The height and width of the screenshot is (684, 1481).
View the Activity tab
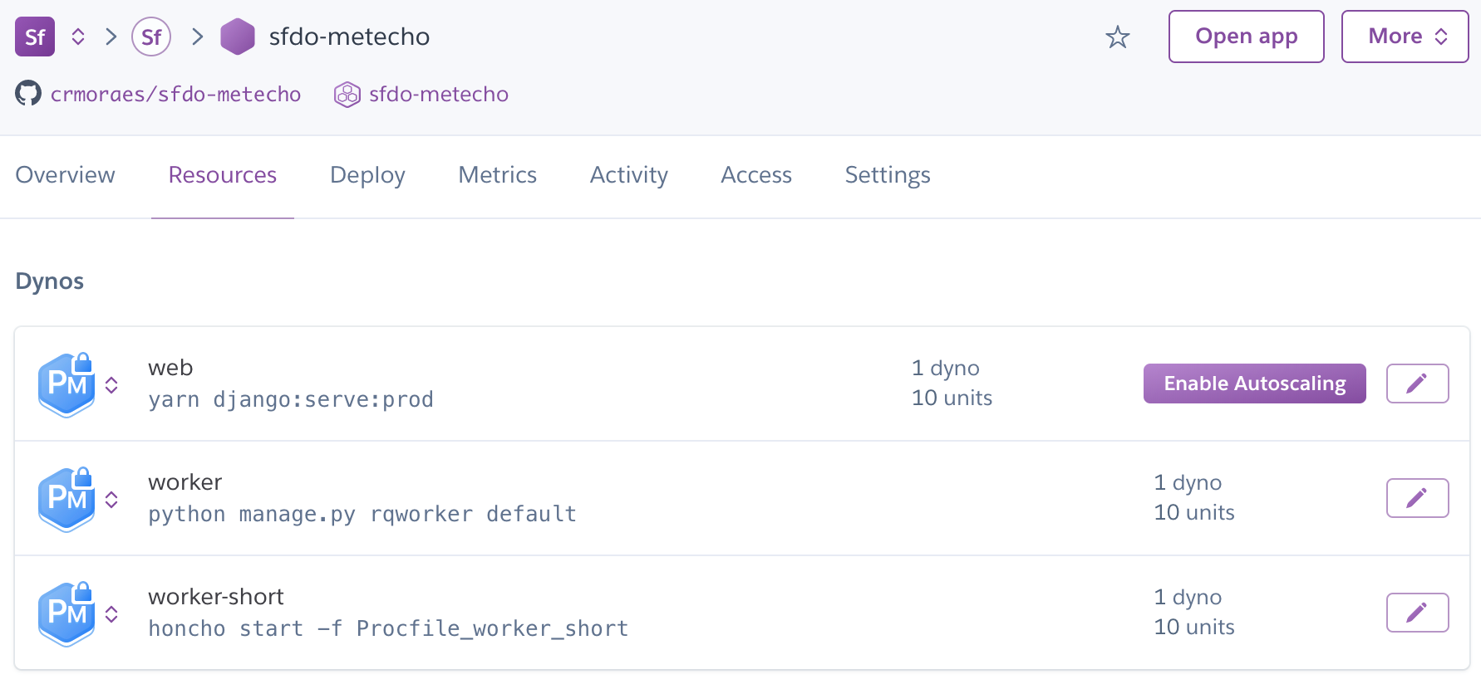pyautogui.click(x=629, y=175)
